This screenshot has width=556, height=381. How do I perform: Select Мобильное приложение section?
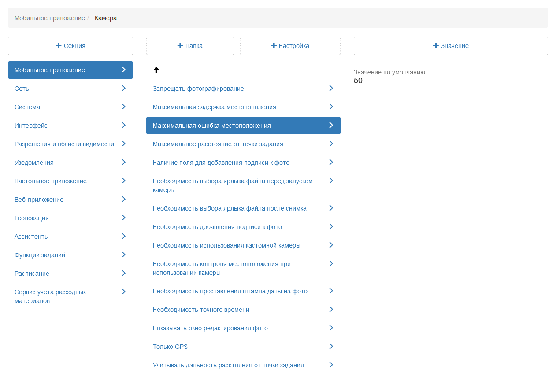coord(70,70)
